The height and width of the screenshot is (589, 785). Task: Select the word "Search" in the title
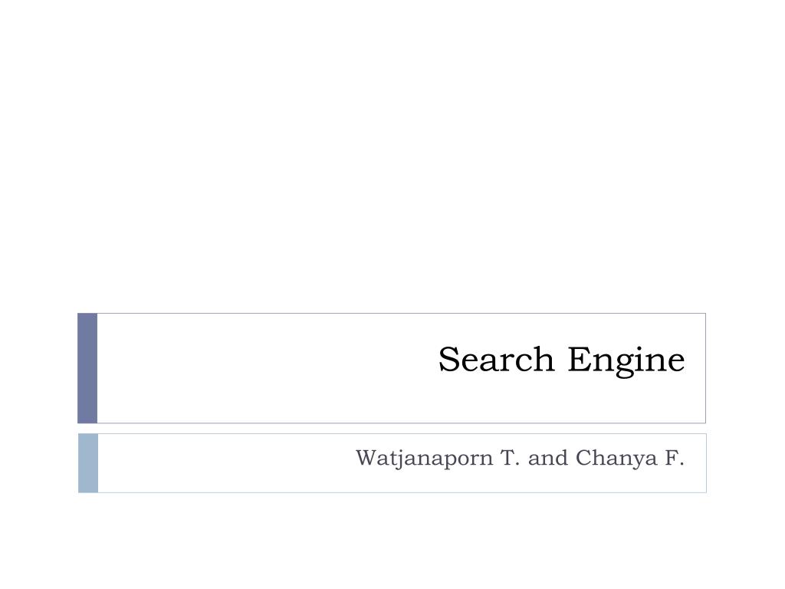[x=496, y=360]
